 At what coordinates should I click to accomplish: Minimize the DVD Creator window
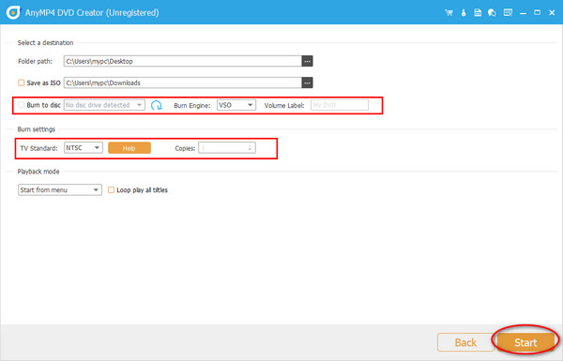tap(523, 13)
